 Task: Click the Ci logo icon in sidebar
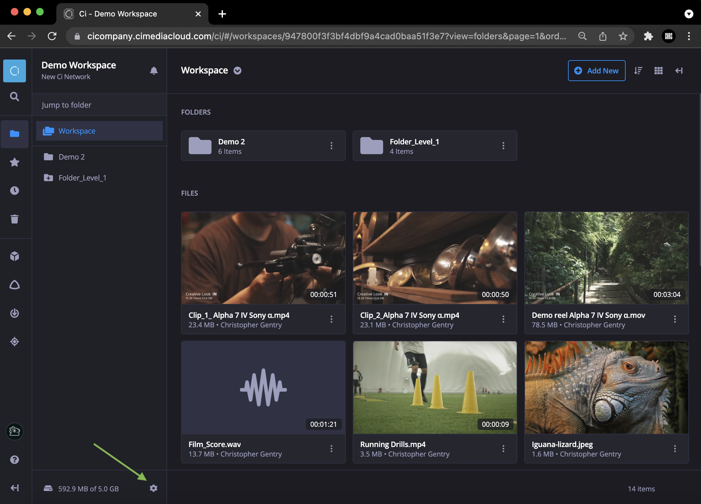[x=15, y=71]
